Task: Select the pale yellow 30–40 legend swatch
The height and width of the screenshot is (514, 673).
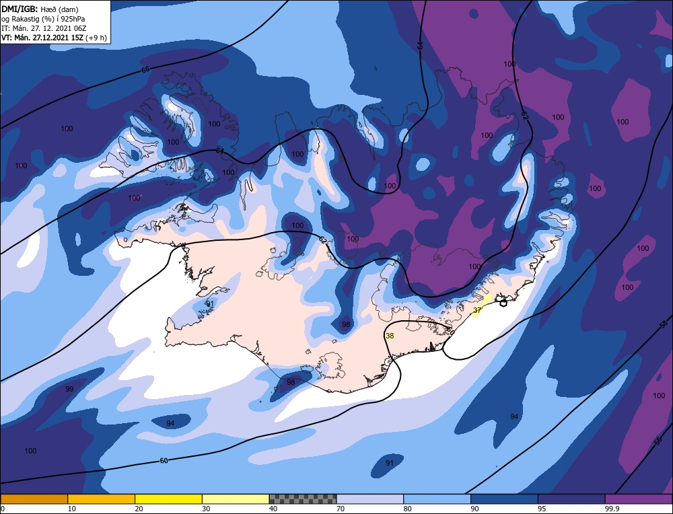Action: [236, 499]
